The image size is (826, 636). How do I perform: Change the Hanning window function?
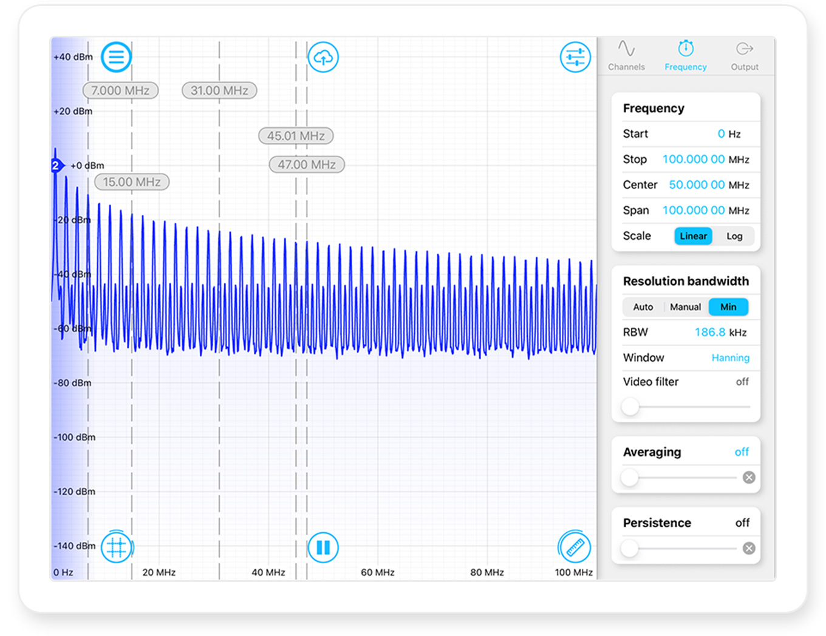[731, 358]
